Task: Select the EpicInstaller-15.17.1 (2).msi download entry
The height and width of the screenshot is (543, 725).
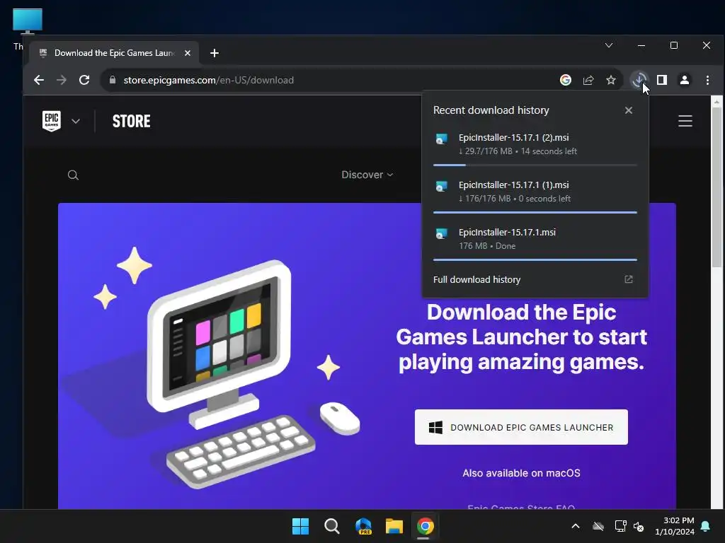Action: [x=535, y=144]
